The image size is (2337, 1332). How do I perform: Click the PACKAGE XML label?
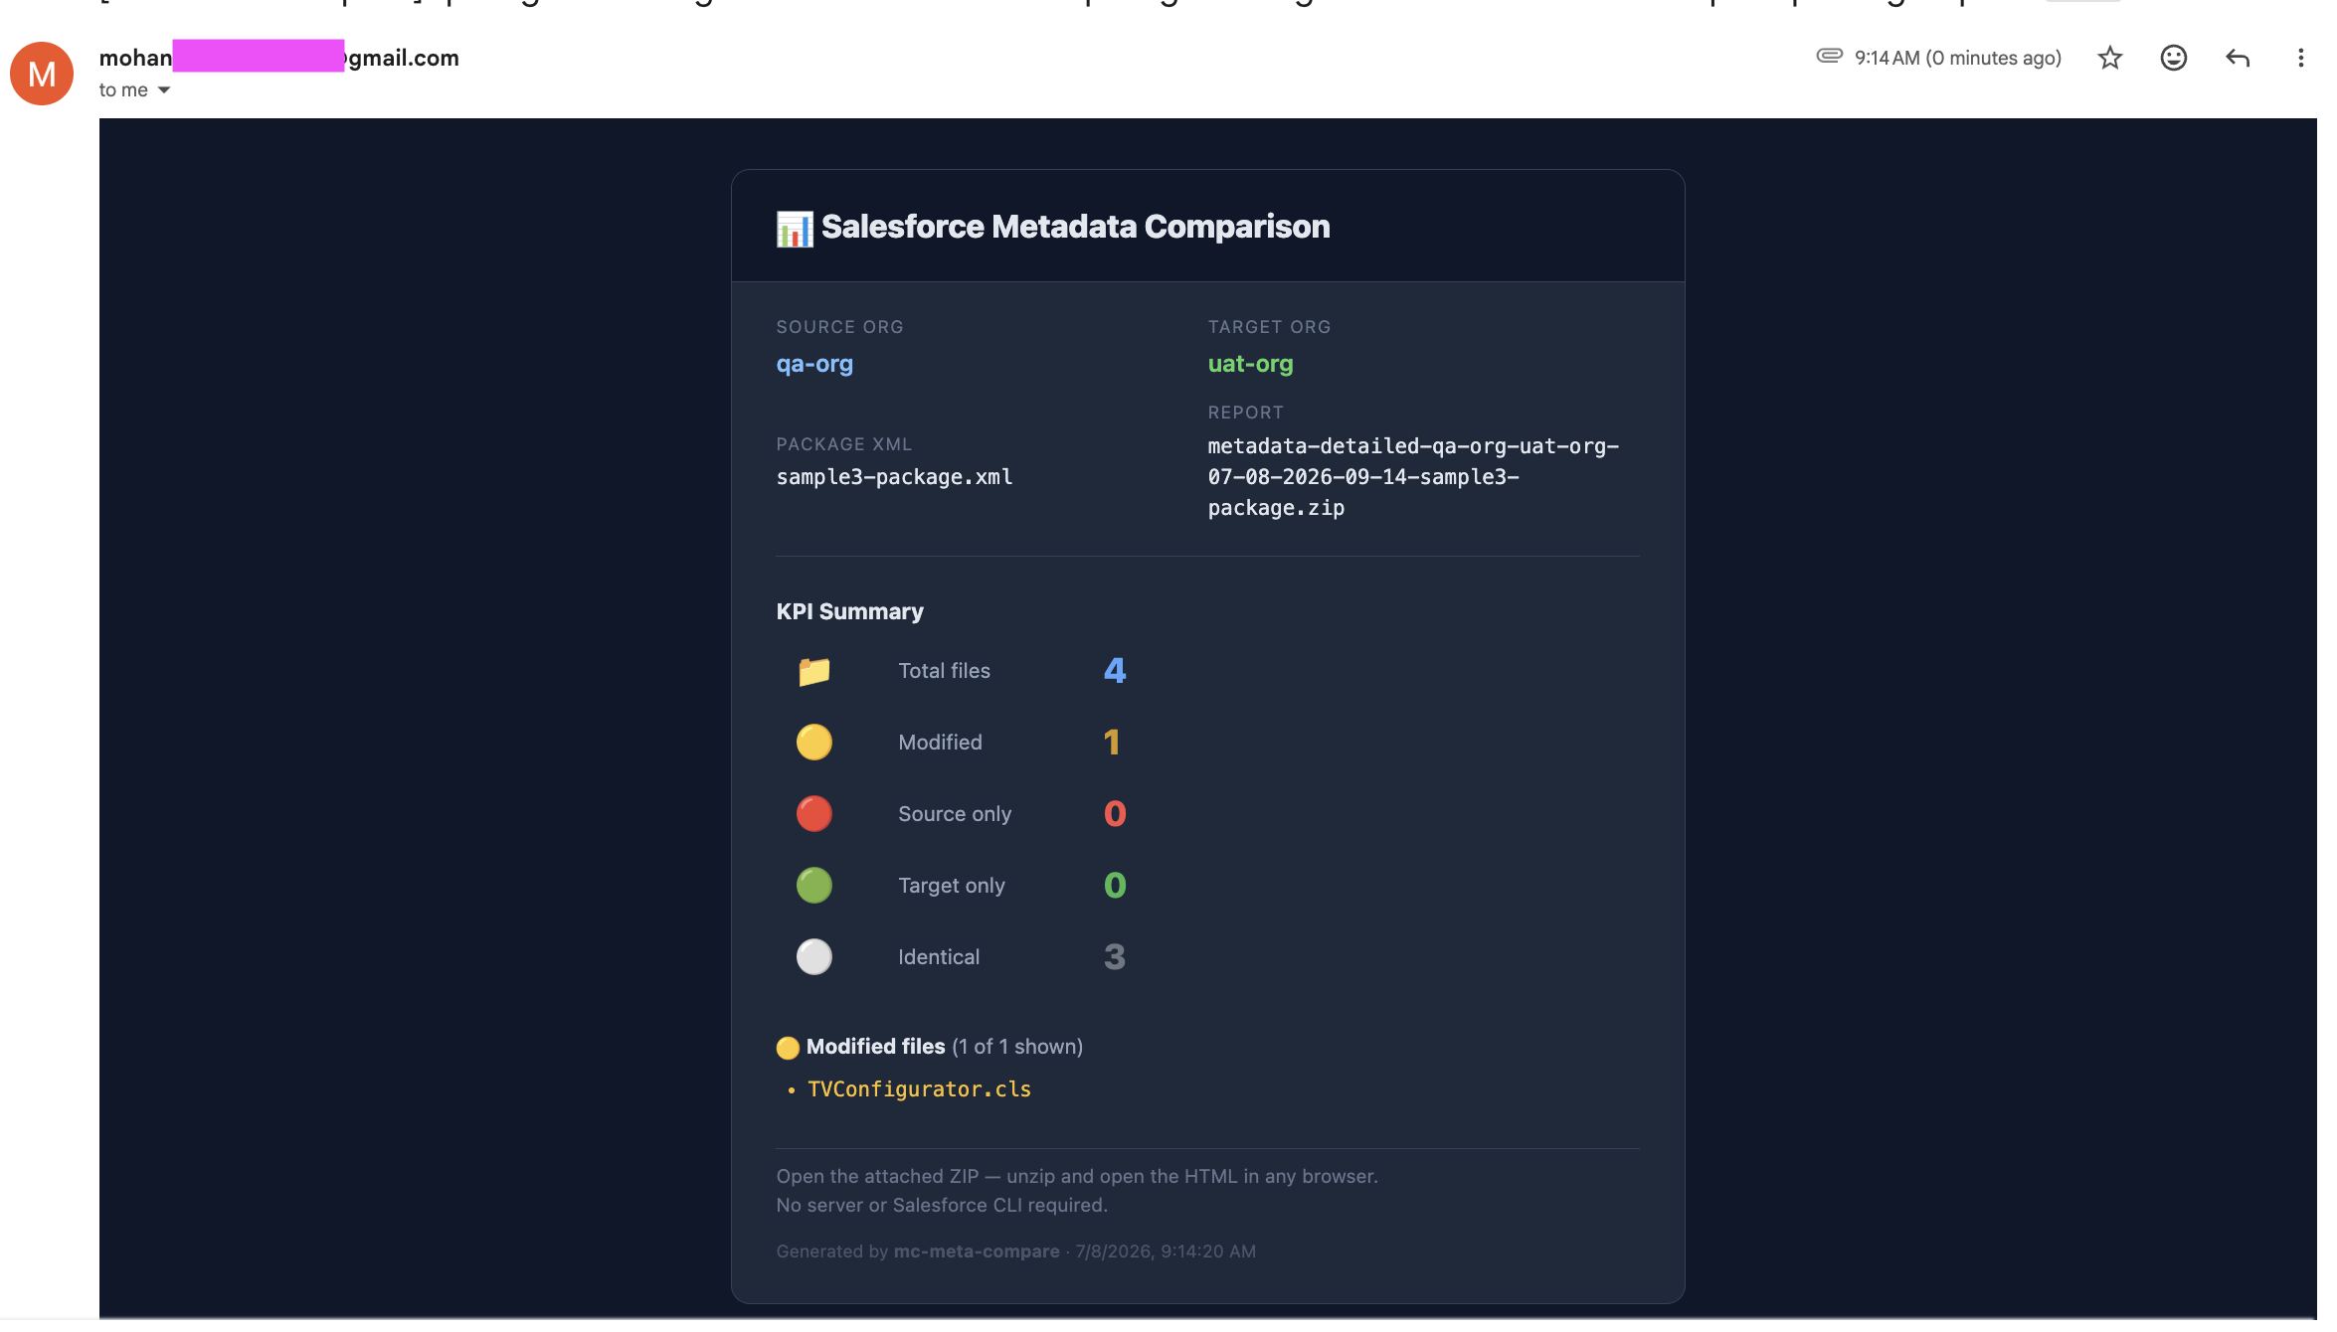coord(843,444)
